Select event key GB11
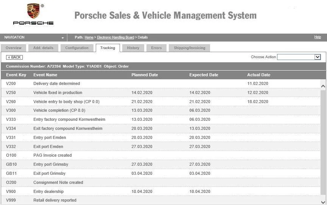The height and width of the screenshot is (205, 327). (11, 173)
